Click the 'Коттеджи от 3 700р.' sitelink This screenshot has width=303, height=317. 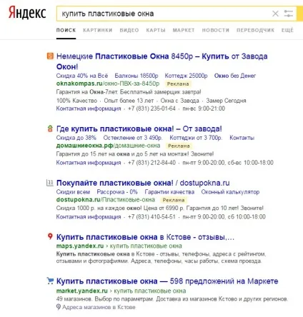(x=196, y=138)
